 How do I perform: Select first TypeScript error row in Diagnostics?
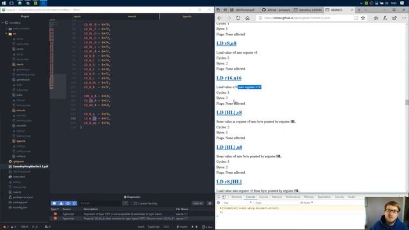[132, 214]
